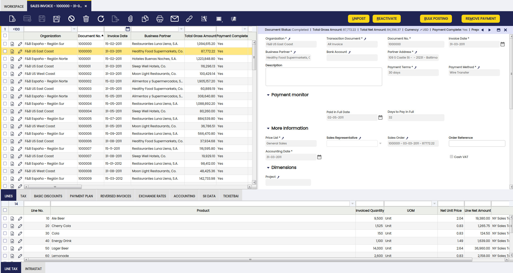Sort by Document No. column header
Image resolution: width=513 pixels, height=273 pixels.
pos(91,36)
